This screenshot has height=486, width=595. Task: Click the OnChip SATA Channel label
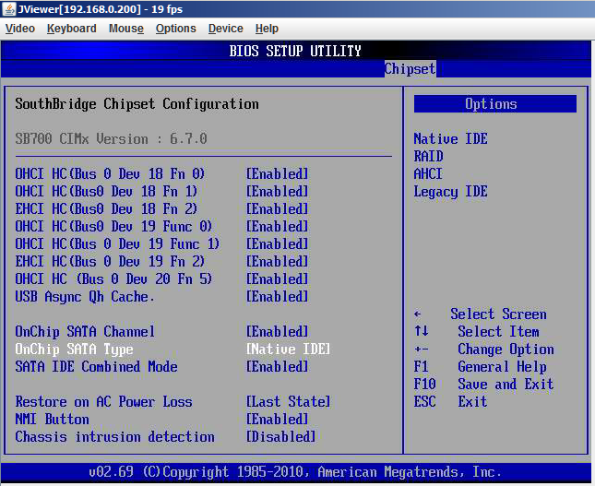pos(85,332)
